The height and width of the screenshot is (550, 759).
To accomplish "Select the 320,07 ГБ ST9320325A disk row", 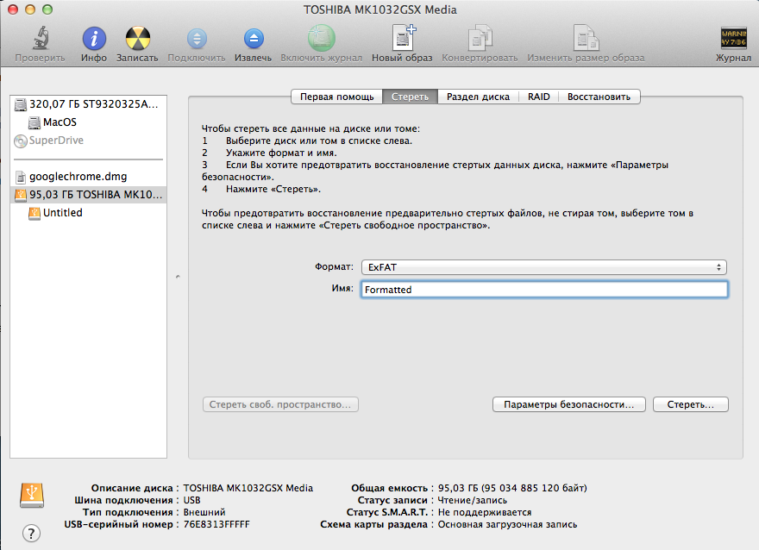I will [x=89, y=104].
